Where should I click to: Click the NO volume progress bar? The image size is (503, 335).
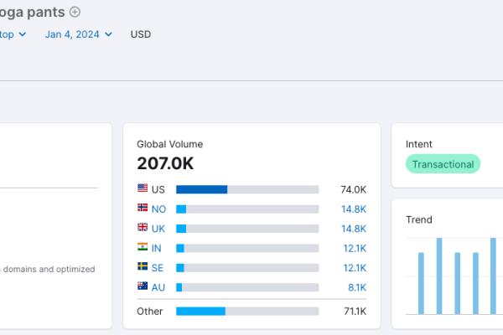247,209
